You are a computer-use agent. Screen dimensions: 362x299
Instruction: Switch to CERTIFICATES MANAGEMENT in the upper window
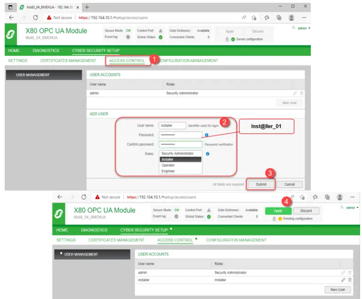pyautogui.click(x=68, y=61)
